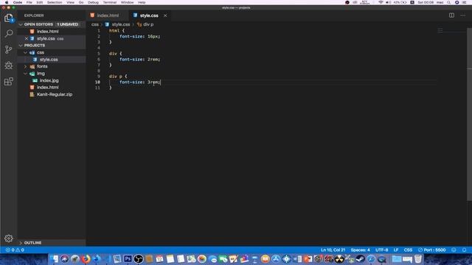Screen dimensions: 472x265
Task: Open the Extensions view
Action: tap(9, 81)
